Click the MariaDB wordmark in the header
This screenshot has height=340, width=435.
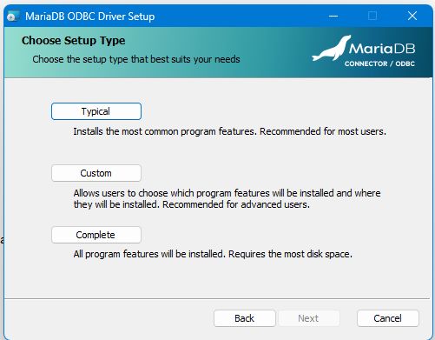(x=382, y=49)
